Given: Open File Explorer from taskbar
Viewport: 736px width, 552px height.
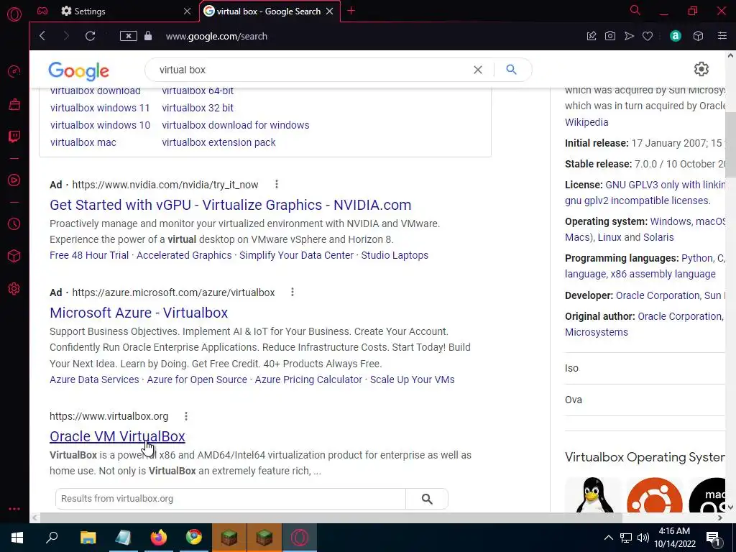Looking at the screenshot, I should pyautogui.click(x=88, y=538).
